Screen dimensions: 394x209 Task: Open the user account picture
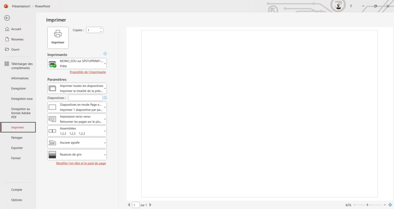339,6
